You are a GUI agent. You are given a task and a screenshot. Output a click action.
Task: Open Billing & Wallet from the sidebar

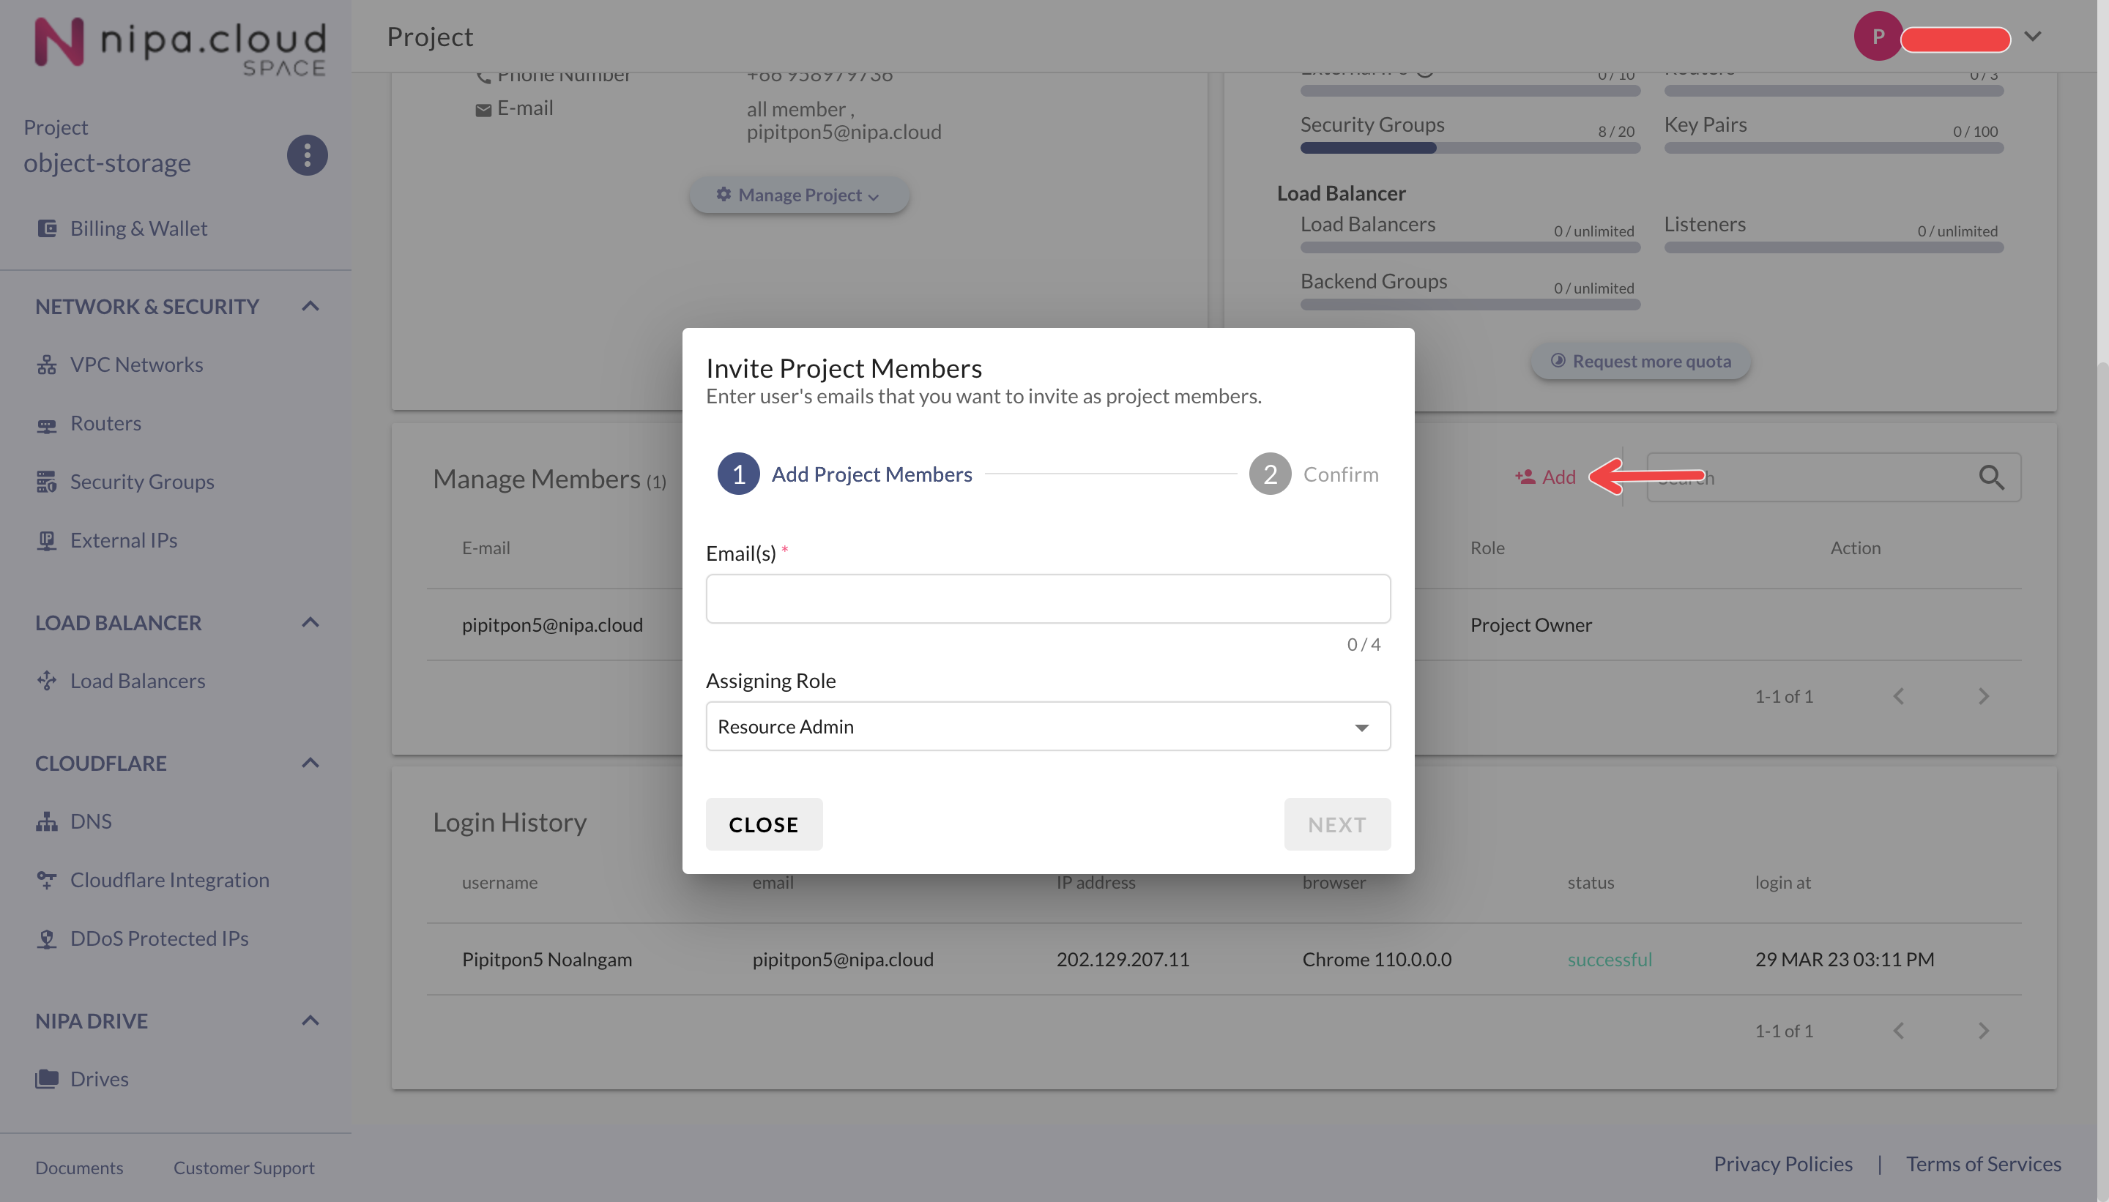(x=138, y=228)
